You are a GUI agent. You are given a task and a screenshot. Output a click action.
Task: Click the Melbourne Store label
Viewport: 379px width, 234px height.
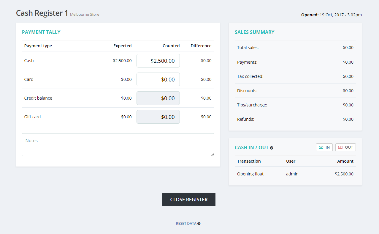coord(84,14)
